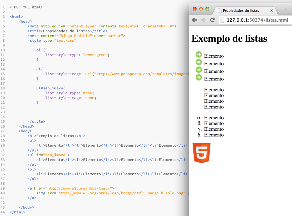The height and width of the screenshot is (216, 292).
Task: Click line number 10 in the editor
Action: point(3,50)
